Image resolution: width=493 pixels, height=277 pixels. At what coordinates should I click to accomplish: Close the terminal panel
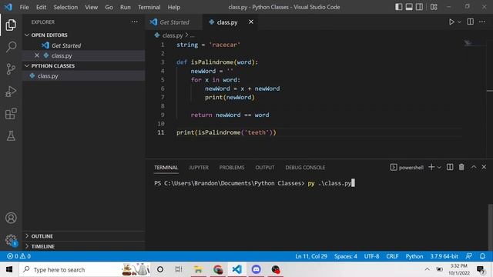click(484, 167)
